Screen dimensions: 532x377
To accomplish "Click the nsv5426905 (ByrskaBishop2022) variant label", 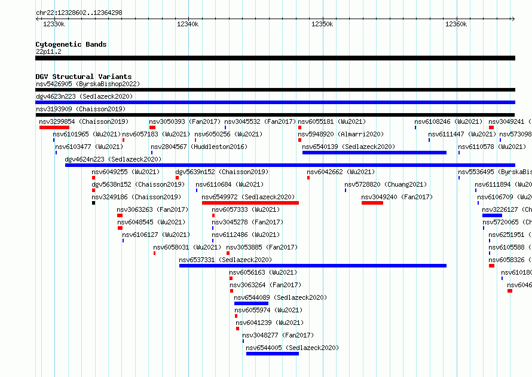I will tap(88, 84).
